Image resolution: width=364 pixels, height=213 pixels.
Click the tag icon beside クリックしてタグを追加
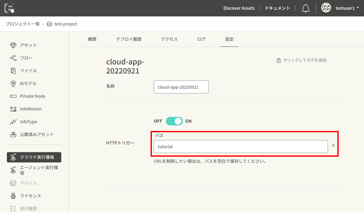pos(278,60)
